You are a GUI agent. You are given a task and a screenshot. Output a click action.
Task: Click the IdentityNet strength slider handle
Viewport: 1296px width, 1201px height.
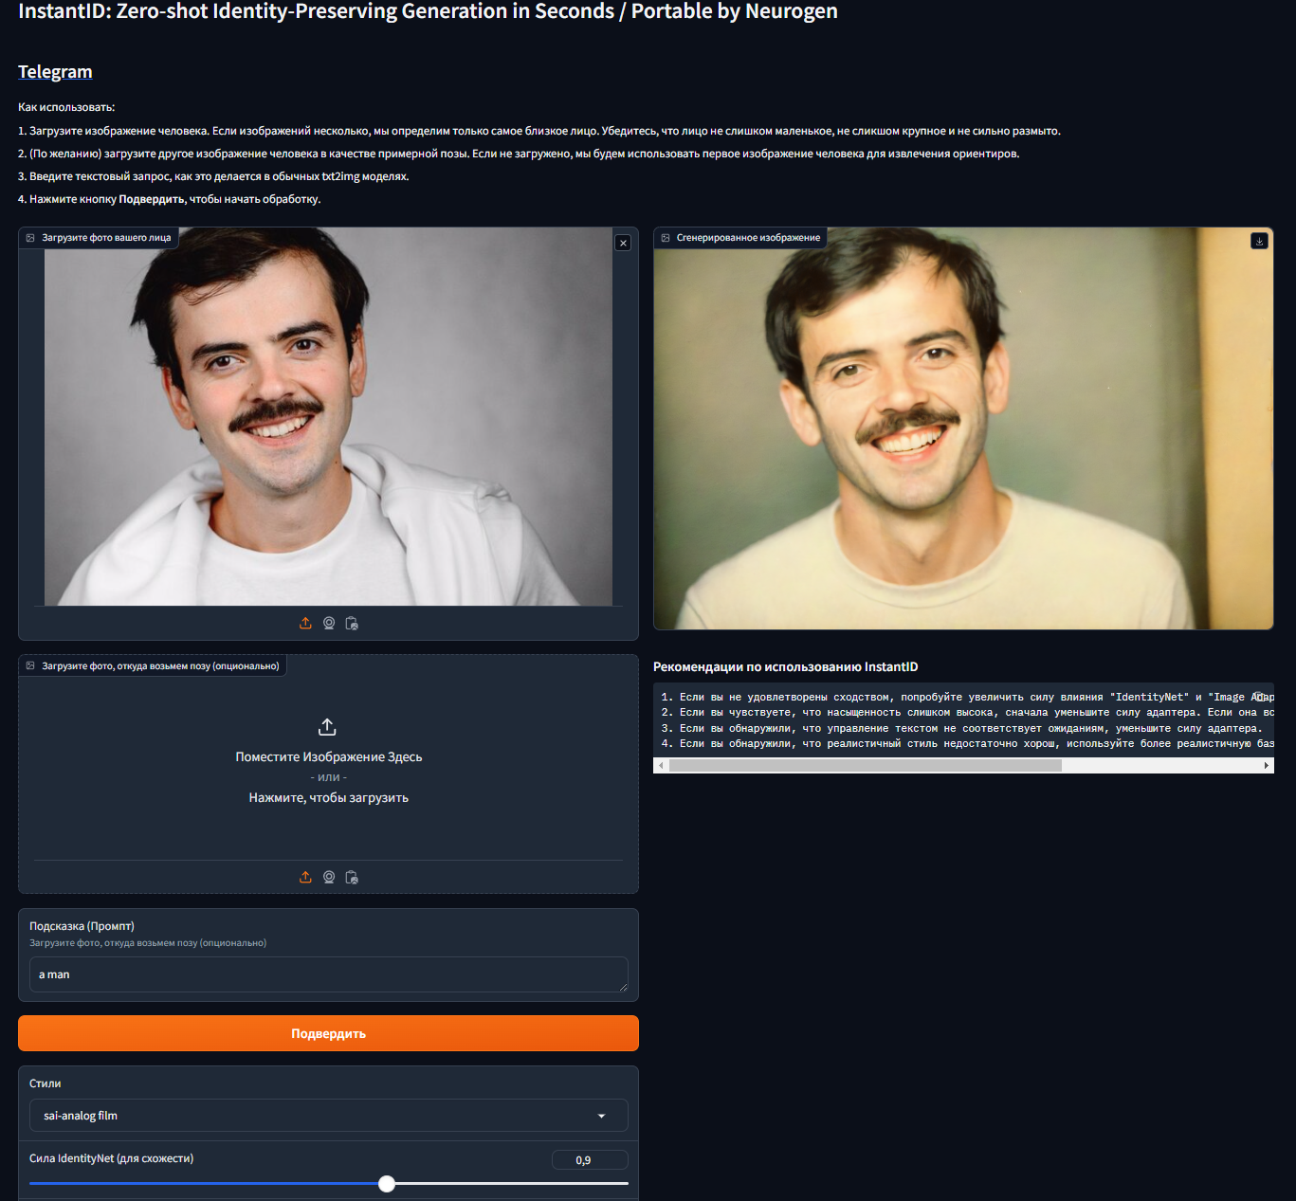[x=387, y=1183]
